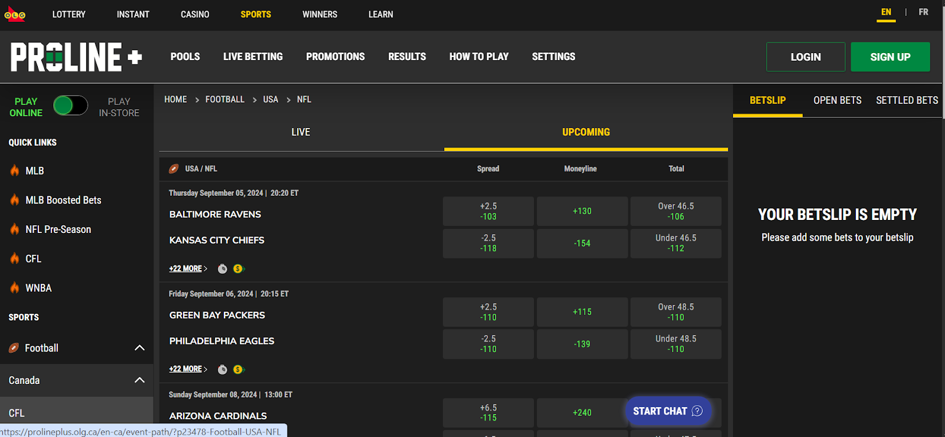Open LIVE BETTING page
Viewport: 945px width, 437px height.
(x=253, y=57)
